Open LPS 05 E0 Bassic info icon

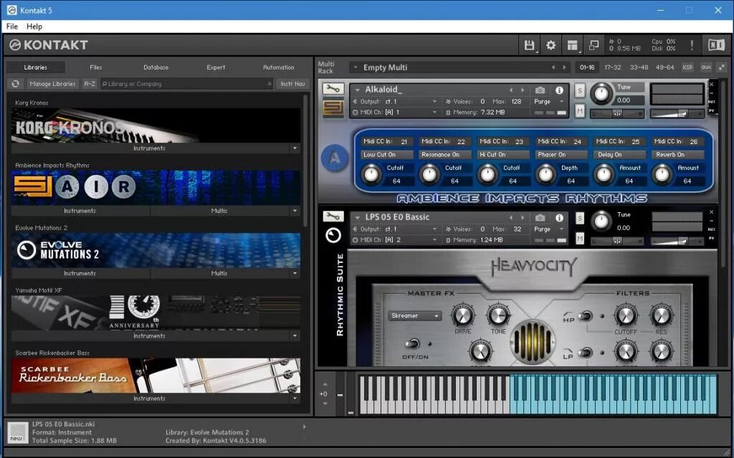[x=559, y=218]
